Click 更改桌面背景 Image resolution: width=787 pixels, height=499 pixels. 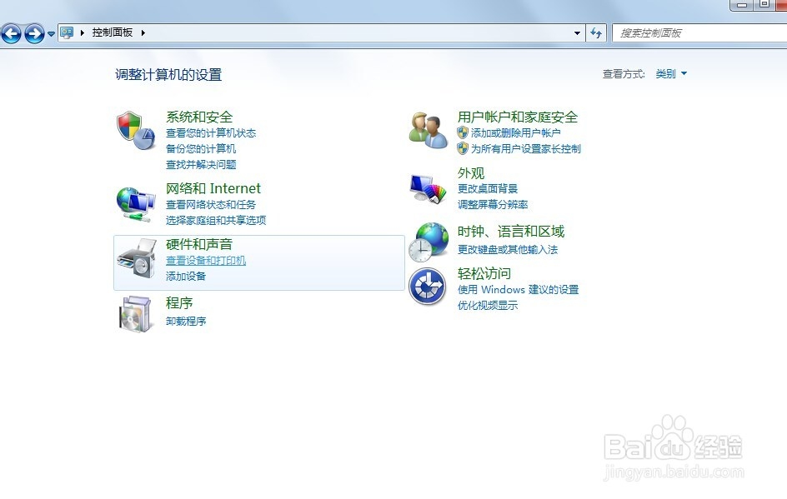[x=489, y=189]
